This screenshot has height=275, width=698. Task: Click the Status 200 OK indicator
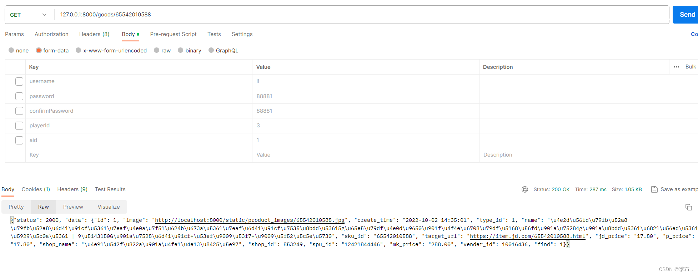pyautogui.click(x=551, y=189)
